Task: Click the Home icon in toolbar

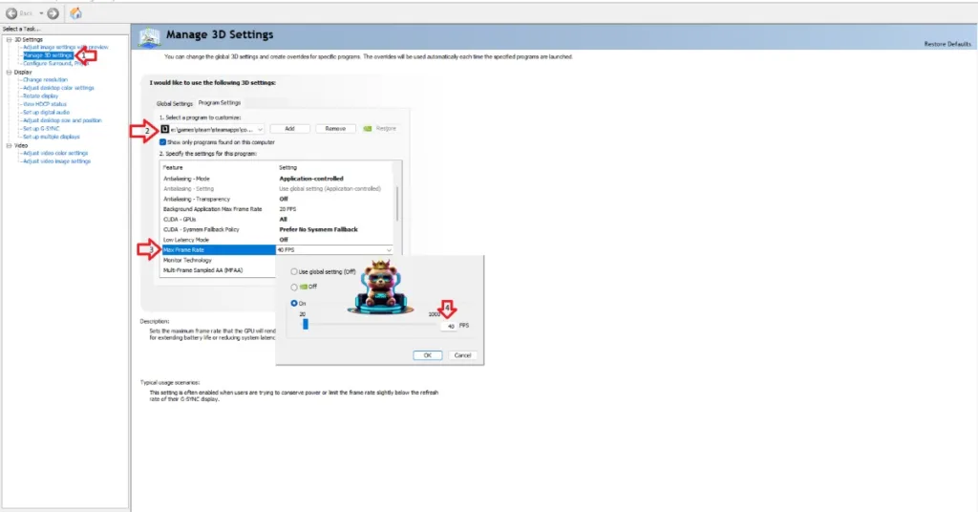Action: 75,13
